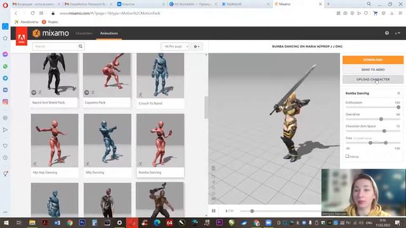The image size is (406, 228).
Task: Open Photoshop from taskbar
Action: (82, 222)
